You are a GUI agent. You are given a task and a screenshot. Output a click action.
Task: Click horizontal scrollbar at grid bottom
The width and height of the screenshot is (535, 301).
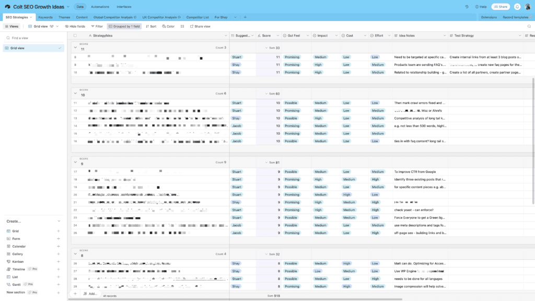point(236,299)
